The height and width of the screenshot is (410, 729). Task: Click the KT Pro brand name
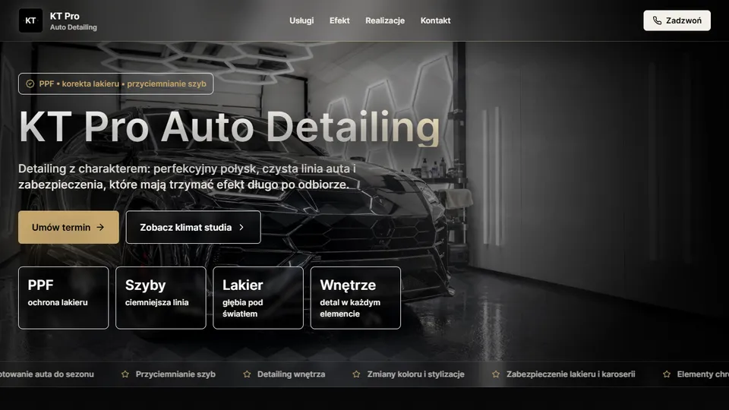[65, 16]
